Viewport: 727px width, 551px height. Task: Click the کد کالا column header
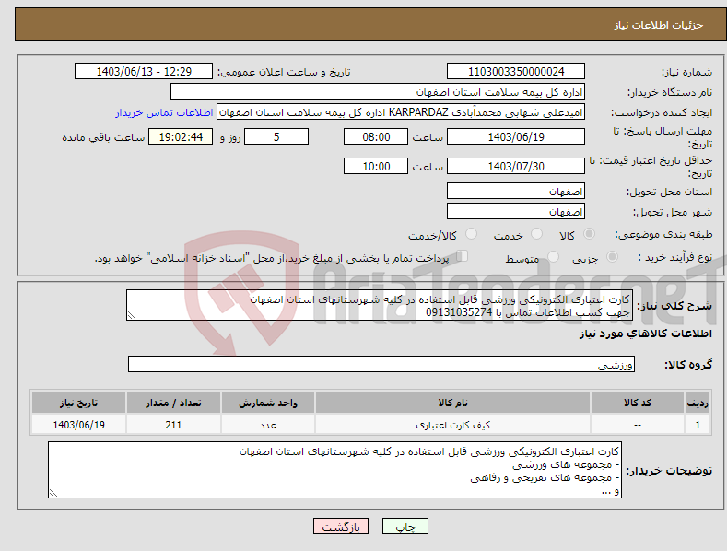(x=637, y=403)
